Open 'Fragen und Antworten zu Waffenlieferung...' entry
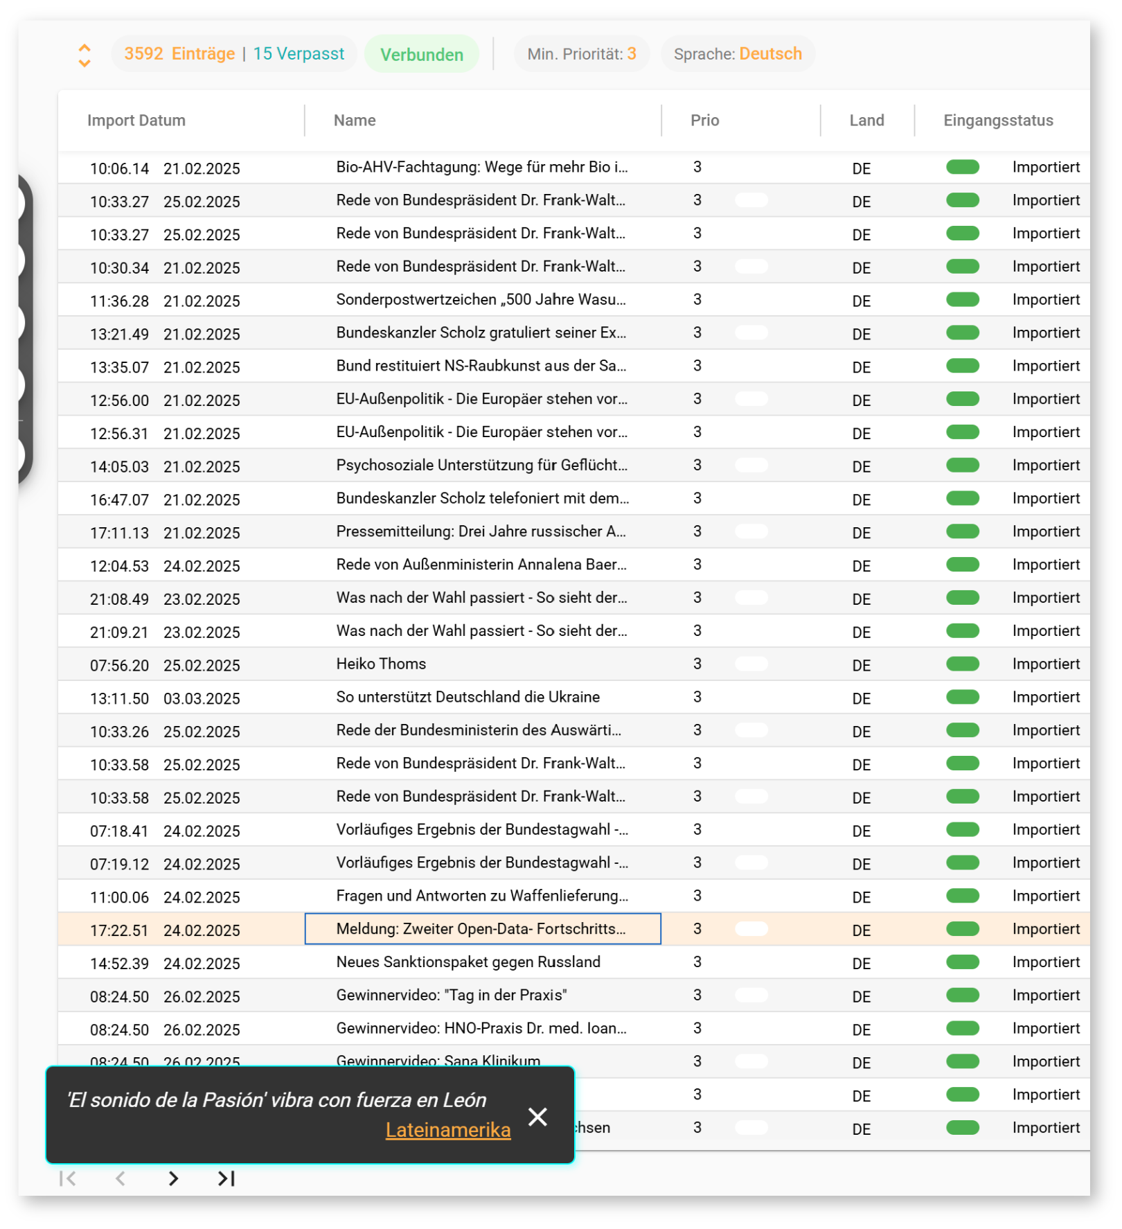The width and height of the screenshot is (1122, 1229). (x=483, y=896)
